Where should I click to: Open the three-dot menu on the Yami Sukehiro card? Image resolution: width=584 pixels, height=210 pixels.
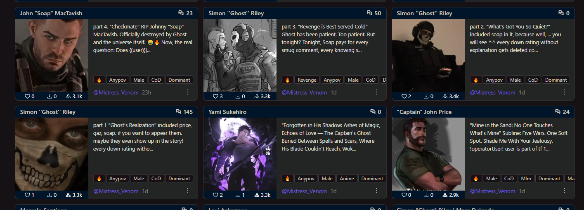pyautogui.click(x=376, y=191)
